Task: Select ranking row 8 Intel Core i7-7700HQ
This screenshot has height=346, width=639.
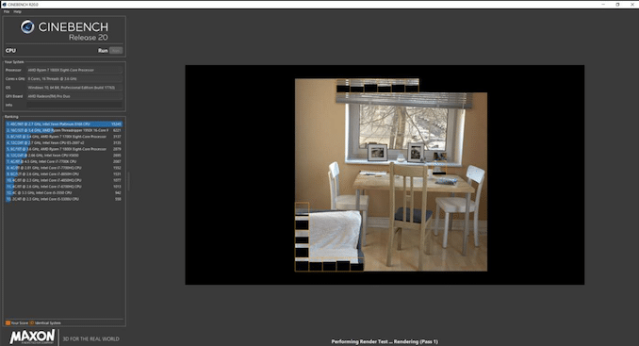Action: click(63, 168)
